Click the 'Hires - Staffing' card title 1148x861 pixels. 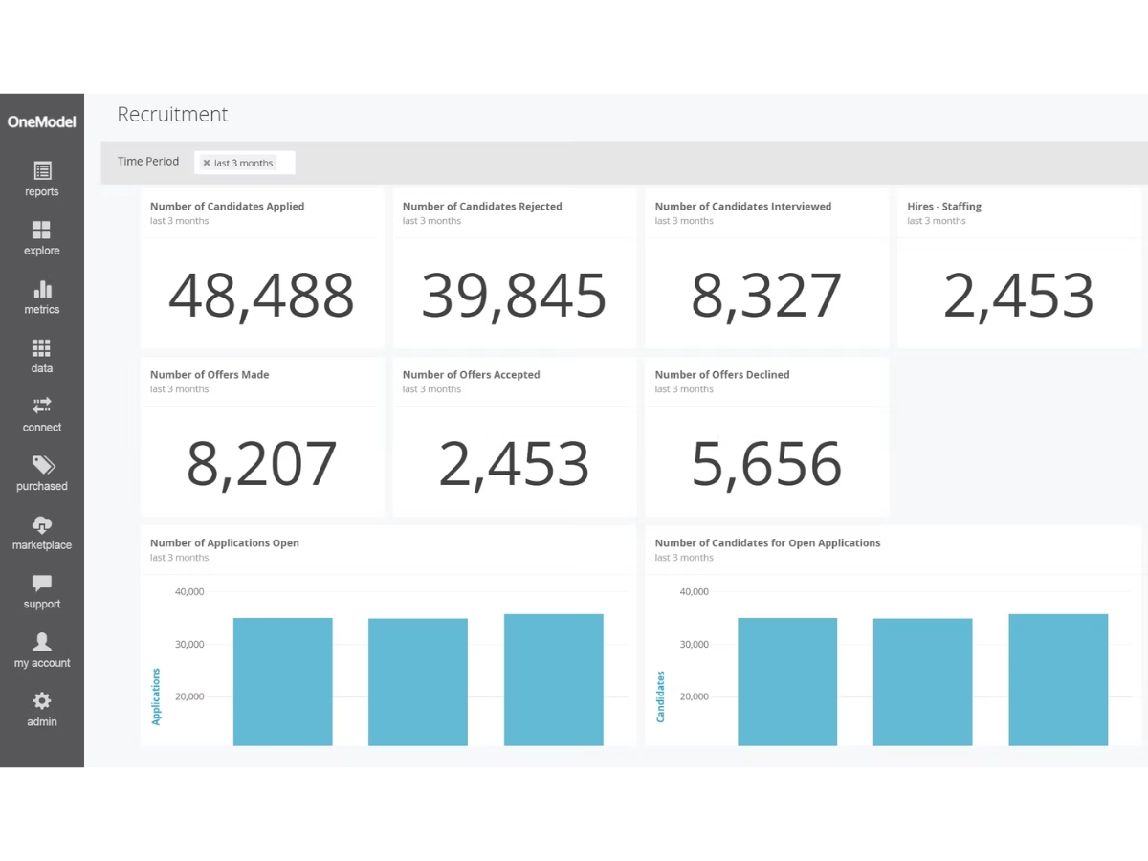(944, 207)
